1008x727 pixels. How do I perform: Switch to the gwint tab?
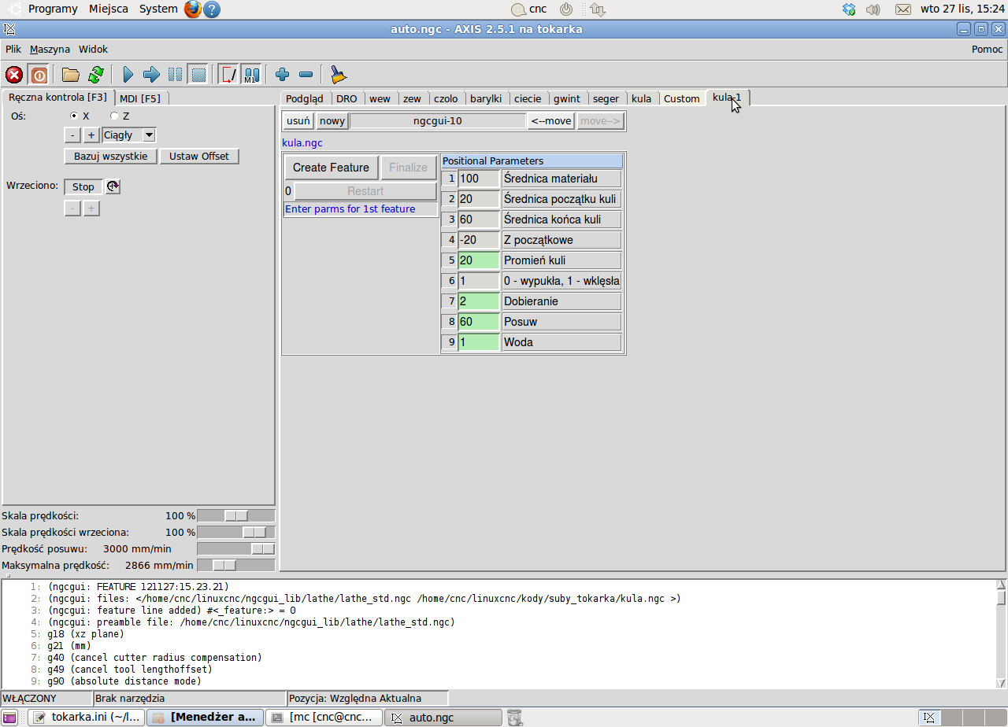[567, 98]
